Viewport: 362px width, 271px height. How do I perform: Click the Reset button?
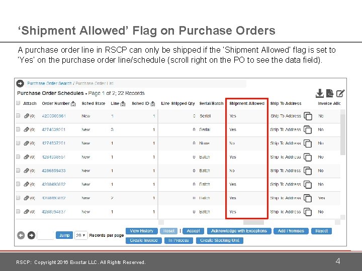(x=169, y=231)
